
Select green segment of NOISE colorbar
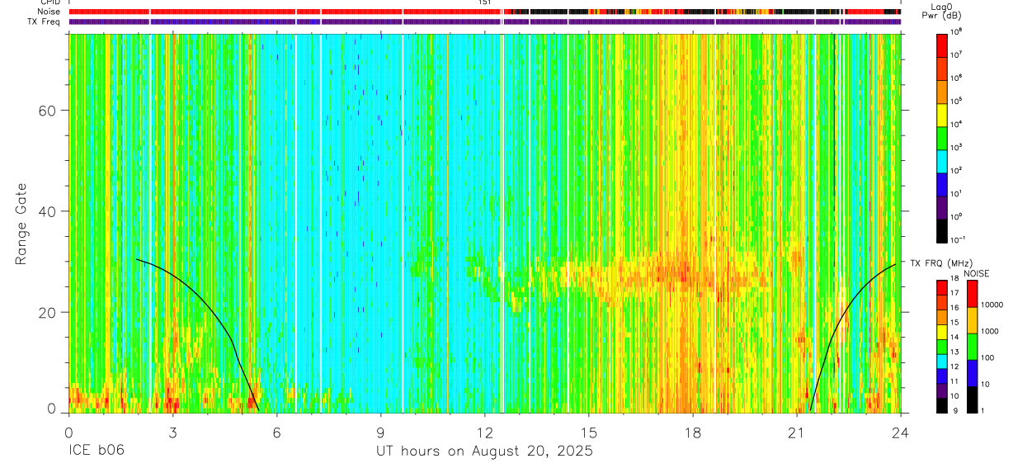click(x=971, y=347)
